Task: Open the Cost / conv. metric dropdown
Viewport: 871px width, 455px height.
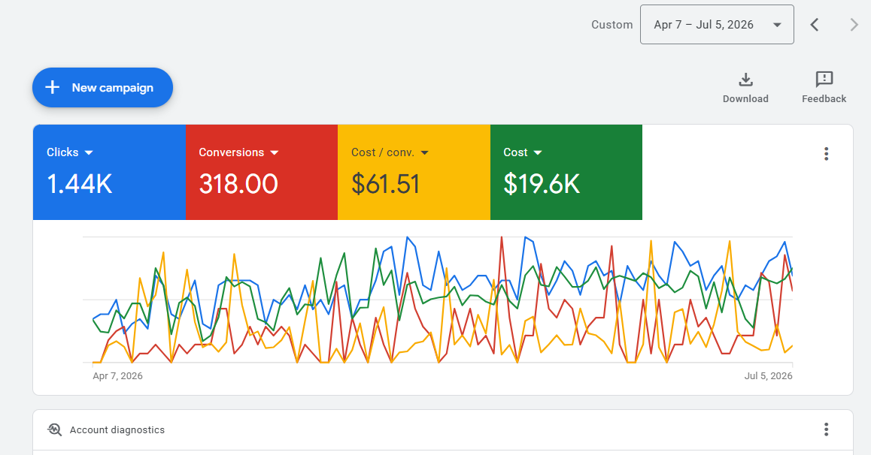Action: [390, 152]
